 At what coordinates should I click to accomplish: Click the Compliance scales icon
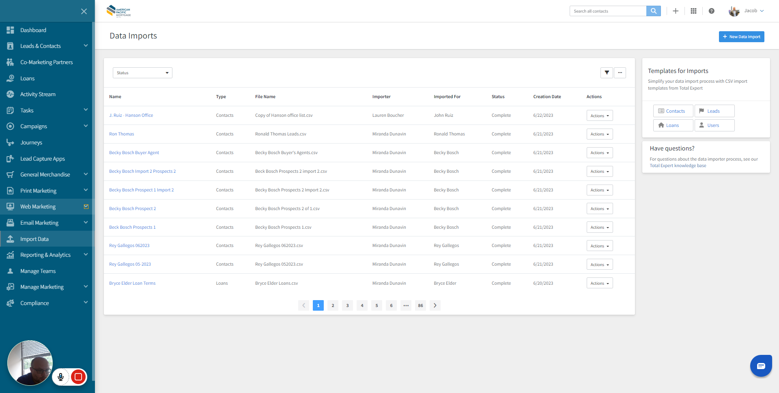(10, 303)
